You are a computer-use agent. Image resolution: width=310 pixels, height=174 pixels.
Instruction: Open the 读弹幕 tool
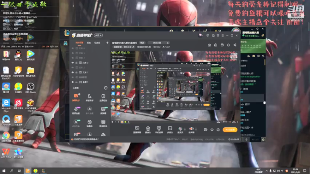tap(103, 111)
